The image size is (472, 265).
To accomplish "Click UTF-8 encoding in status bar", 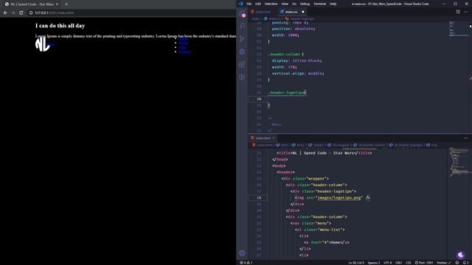I will coord(387,263).
